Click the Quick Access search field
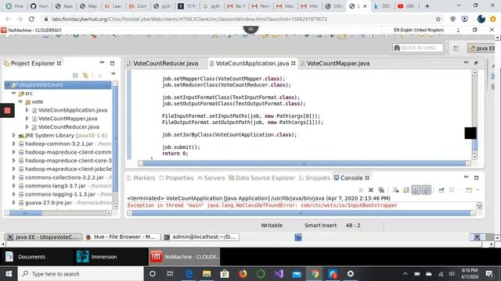Image resolution: width=501 pixels, height=281 pixels. [418, 48]
